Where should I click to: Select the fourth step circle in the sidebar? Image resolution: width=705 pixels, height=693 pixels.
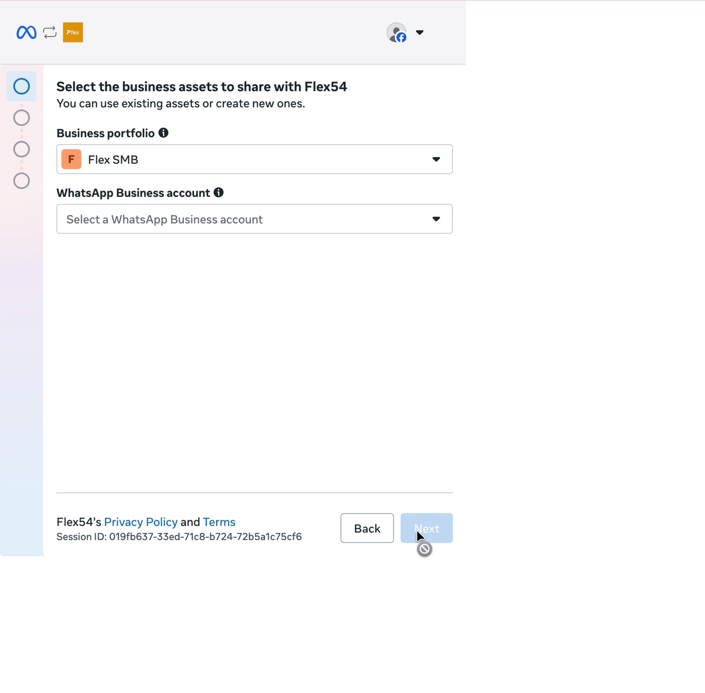[22, 181]
